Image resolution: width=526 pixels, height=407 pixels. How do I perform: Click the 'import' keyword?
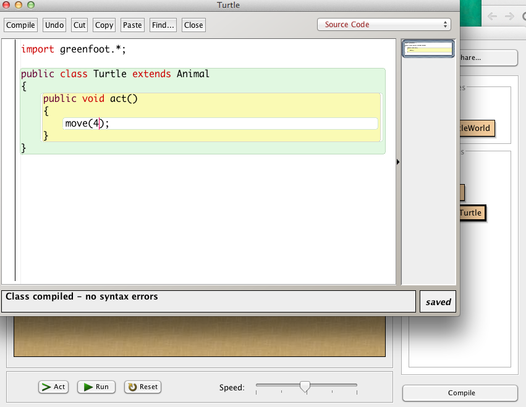tap(38, 49)
